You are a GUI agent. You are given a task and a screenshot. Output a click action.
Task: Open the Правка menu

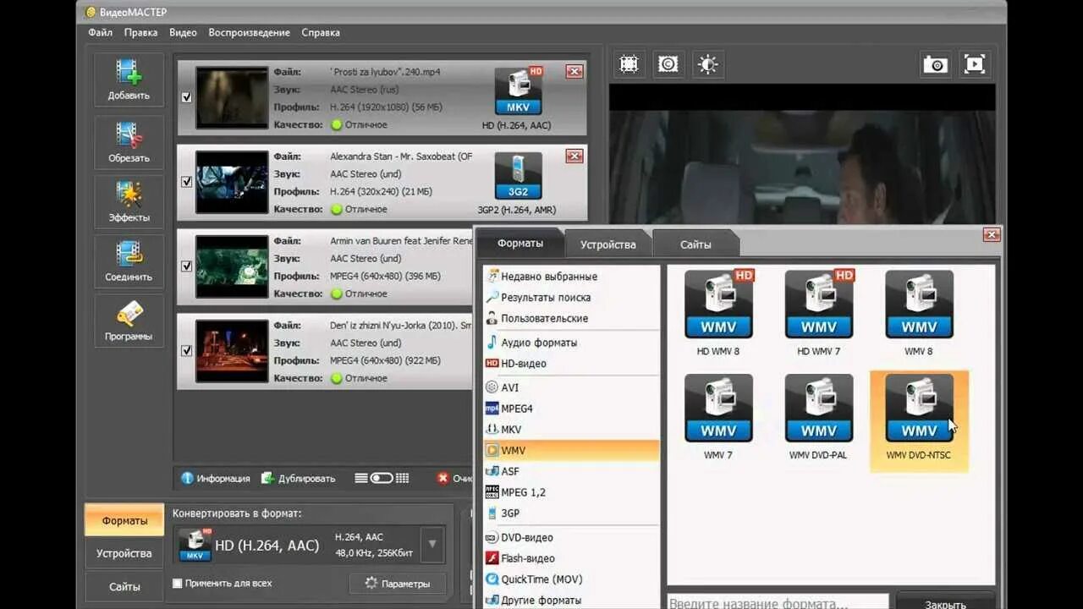click(x=140, y=32)
